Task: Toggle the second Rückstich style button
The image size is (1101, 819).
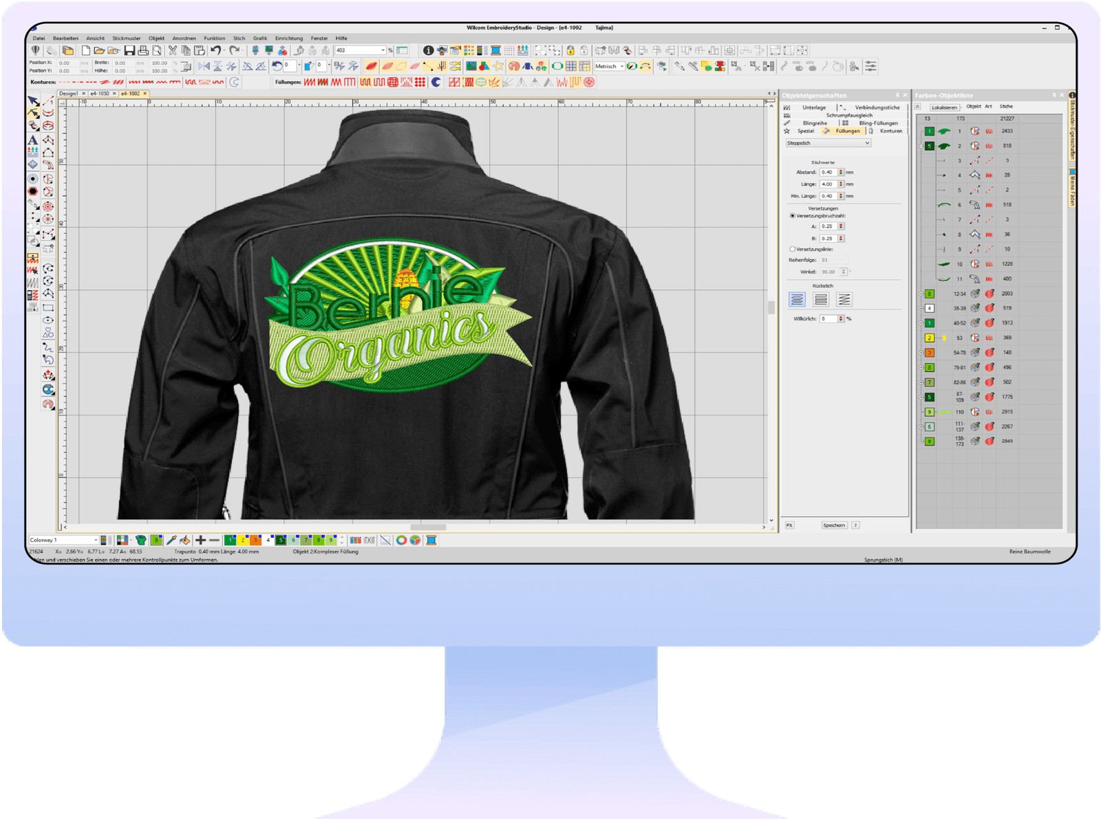Action: 821,299
